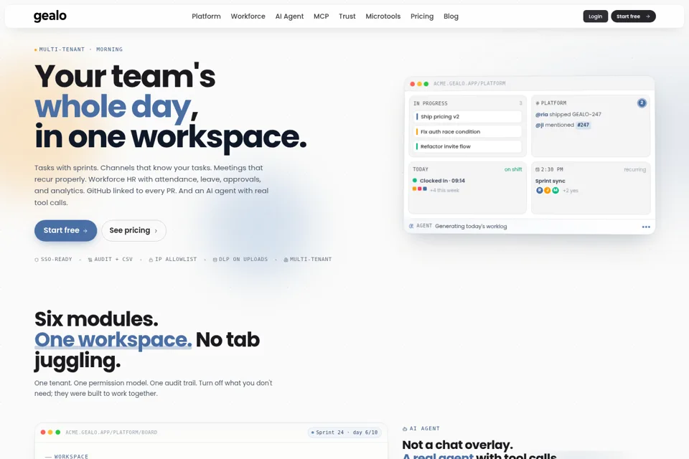The image size is (689, 459).
Task: Go to the Pricing nav link
Action: click(422, 16)
